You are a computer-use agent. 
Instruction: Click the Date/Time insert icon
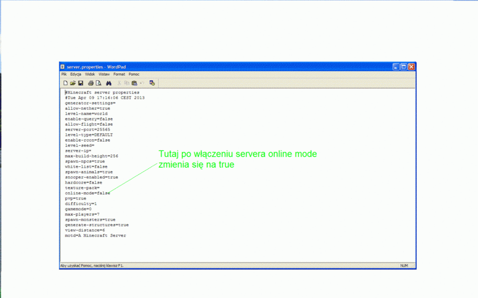pyautogui.click(x=152, y=83)
